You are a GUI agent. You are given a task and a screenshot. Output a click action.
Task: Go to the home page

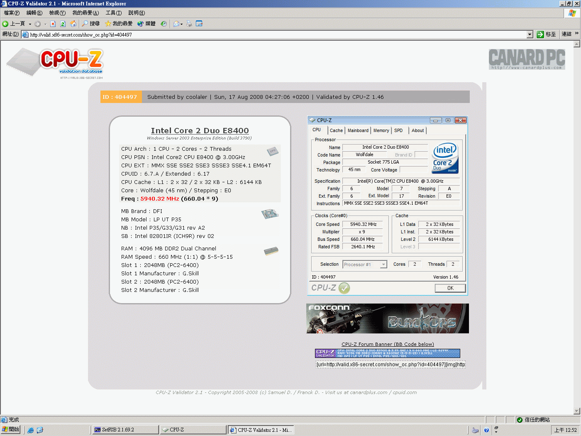coord(73,24)
